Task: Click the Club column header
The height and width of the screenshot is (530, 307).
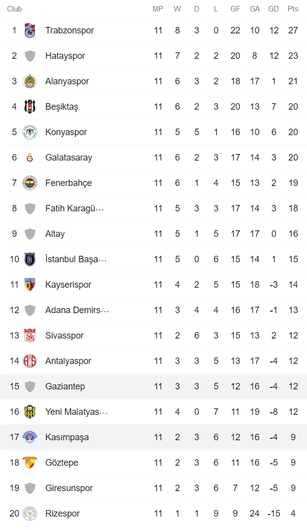Action: click(14, 8)
